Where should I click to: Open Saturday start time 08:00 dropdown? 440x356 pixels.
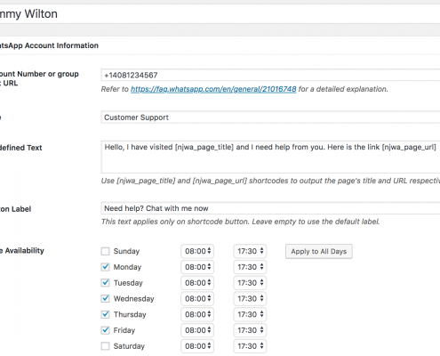click(197, 346)
